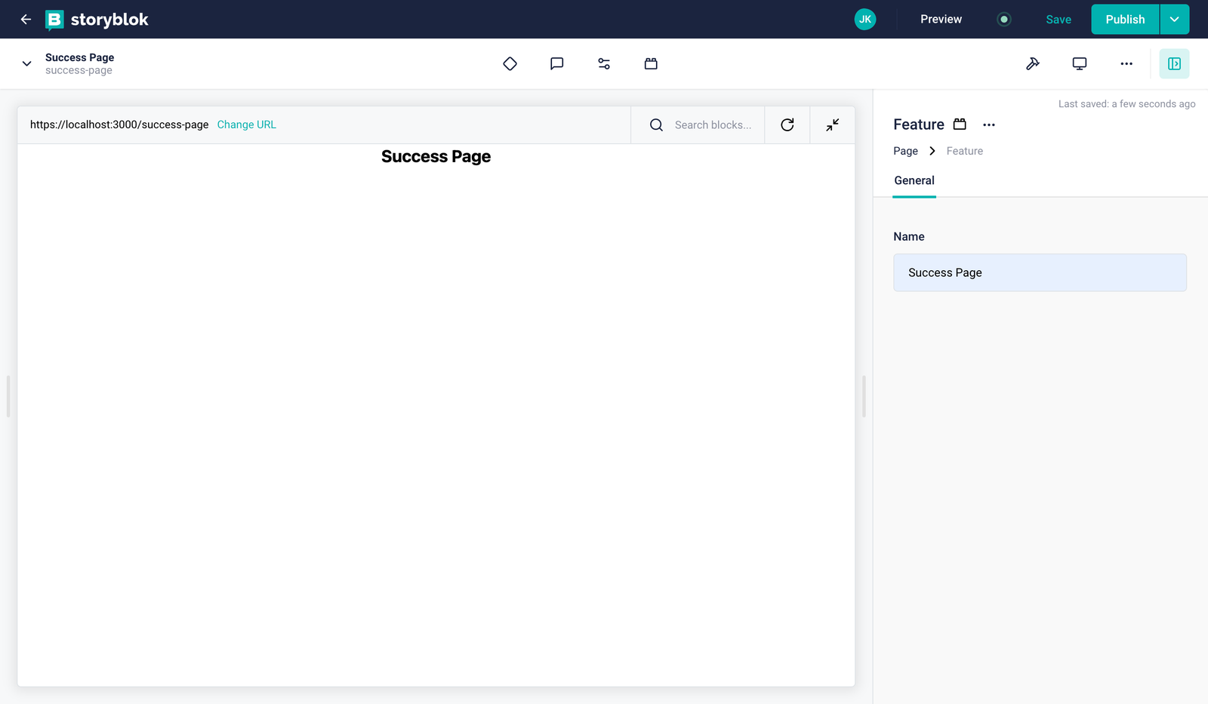Open the Preview link

941,20
